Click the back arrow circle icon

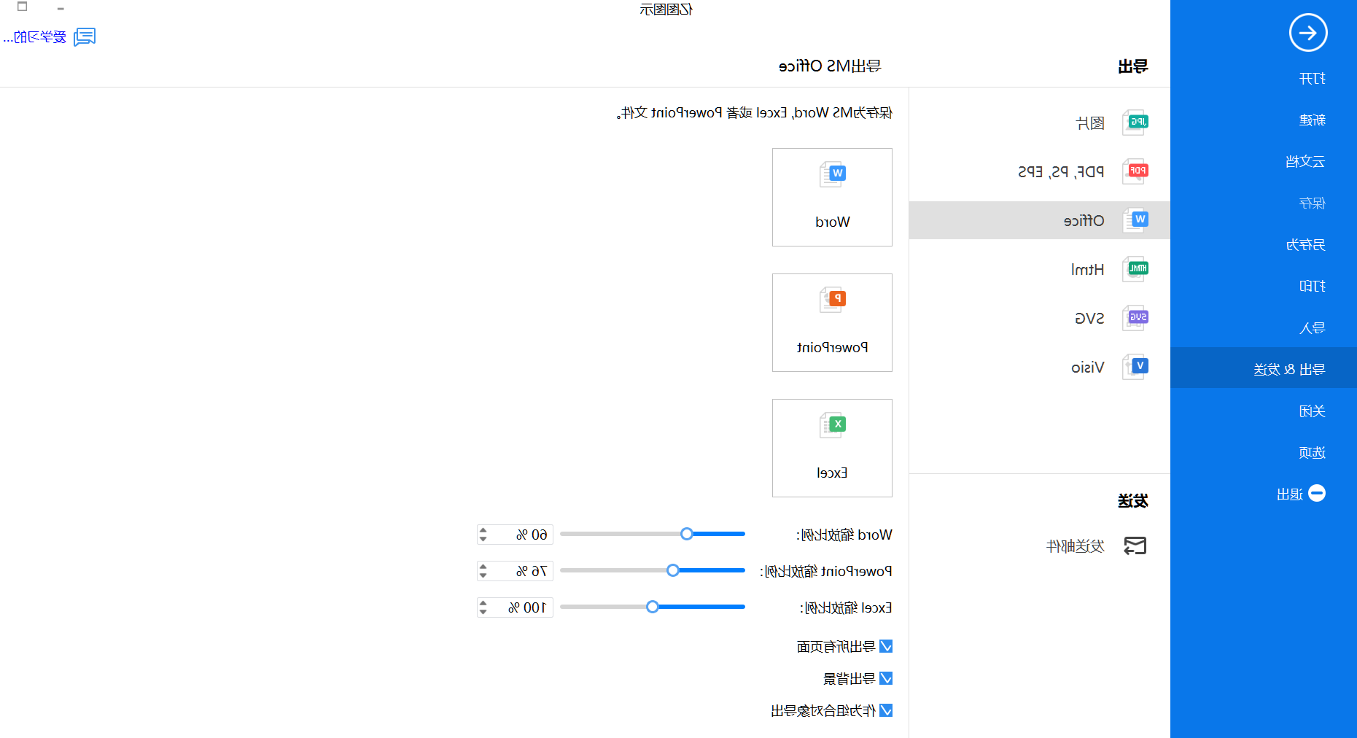pyautogui.click(x=1308, y=33)
